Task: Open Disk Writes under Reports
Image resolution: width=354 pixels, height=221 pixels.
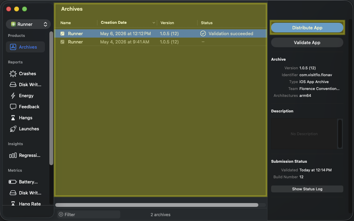Action: [26, 85]
